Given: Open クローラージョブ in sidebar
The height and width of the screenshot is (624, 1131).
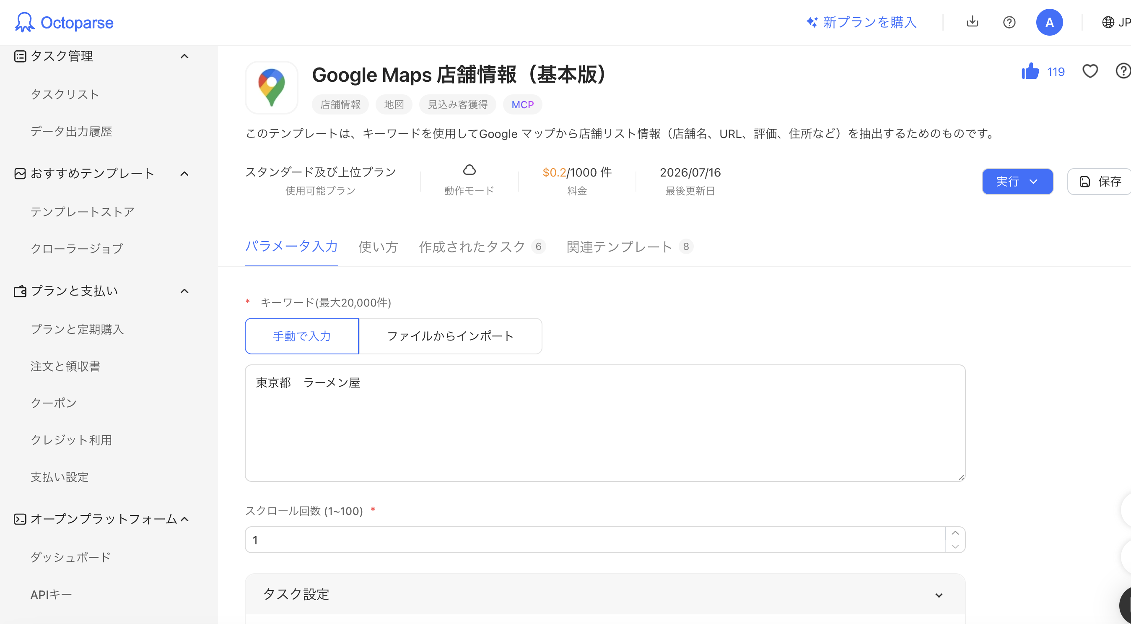Looking at the screenshot, I should tap(77, 249).
